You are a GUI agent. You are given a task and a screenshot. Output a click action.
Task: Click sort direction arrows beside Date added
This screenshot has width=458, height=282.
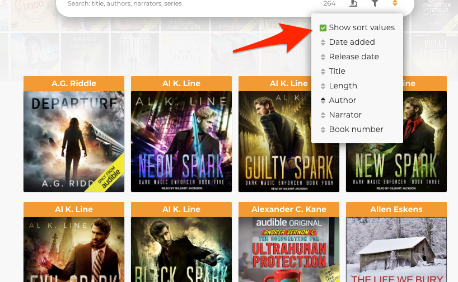pos(323,43)
